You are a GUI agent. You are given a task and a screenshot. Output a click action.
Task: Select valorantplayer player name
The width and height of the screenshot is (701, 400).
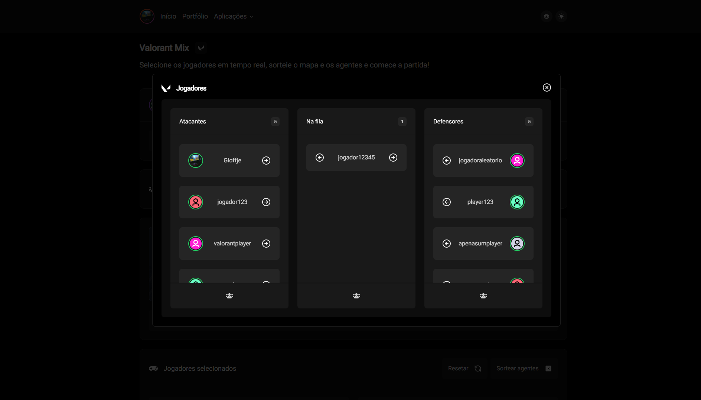(232, 244)
